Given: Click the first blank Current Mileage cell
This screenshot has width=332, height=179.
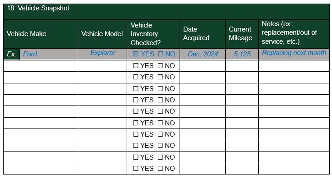Looking at the screenshot, I should [x=242, y=66].
